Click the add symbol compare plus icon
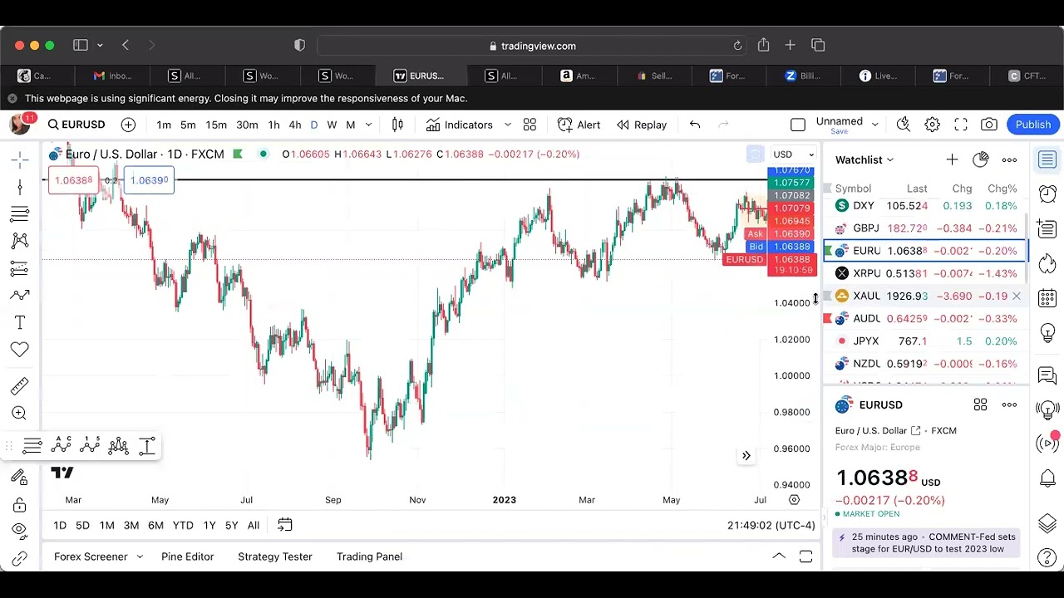The height and width of the screenshot is (598, 1064). pos(128,125)
